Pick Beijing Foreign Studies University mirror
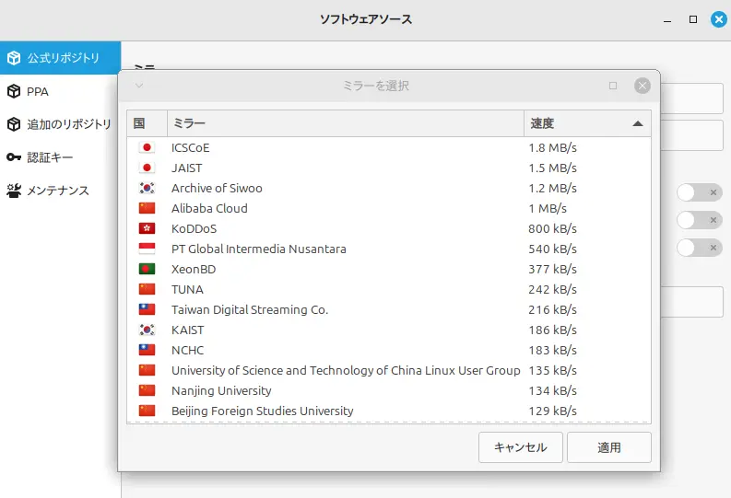The image size is (731, 498). tap(389, 411)
